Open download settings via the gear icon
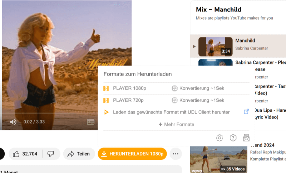Viewport: 286px width, 173px height. point(220,138)
